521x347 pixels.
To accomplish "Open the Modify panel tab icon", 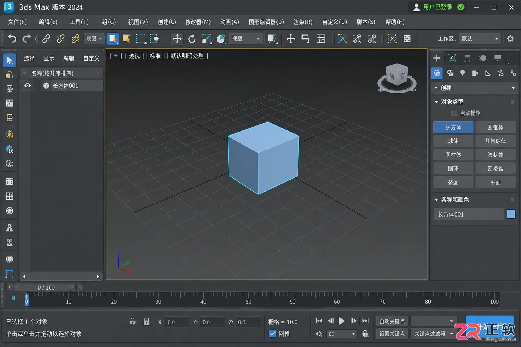I will 452,58.
